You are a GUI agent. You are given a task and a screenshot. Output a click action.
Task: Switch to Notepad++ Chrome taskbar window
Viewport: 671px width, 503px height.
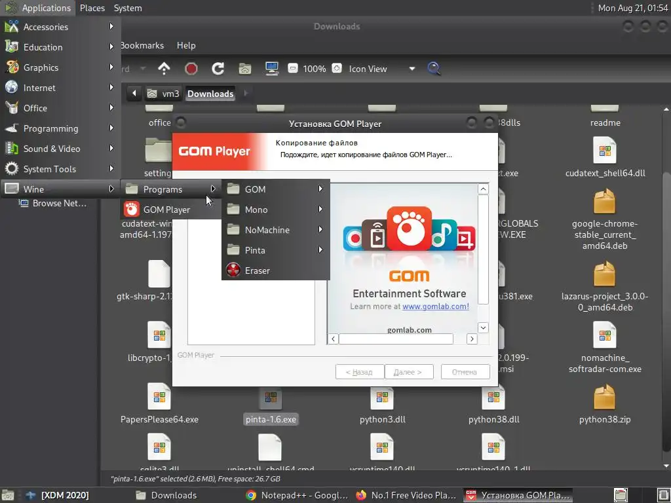tap(298, 495)
